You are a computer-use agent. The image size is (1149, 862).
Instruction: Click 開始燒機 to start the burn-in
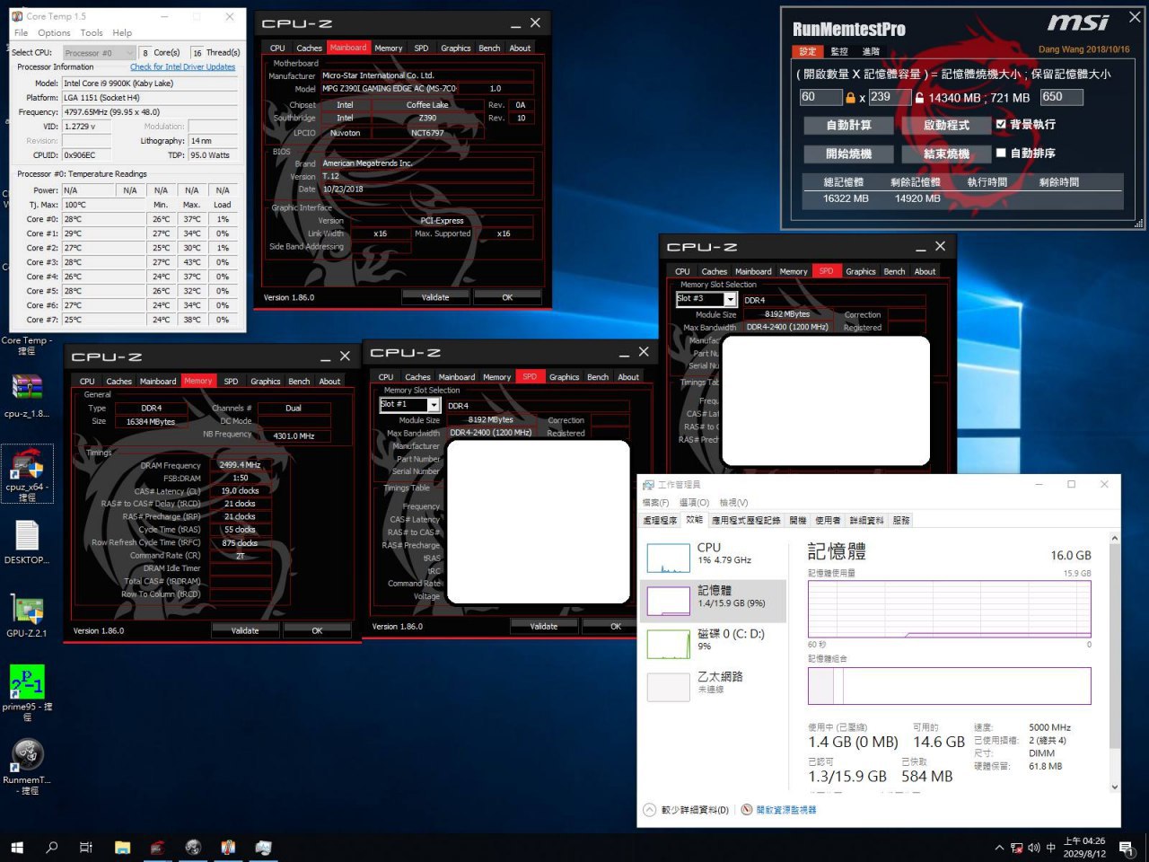click(x=848, y=154)
